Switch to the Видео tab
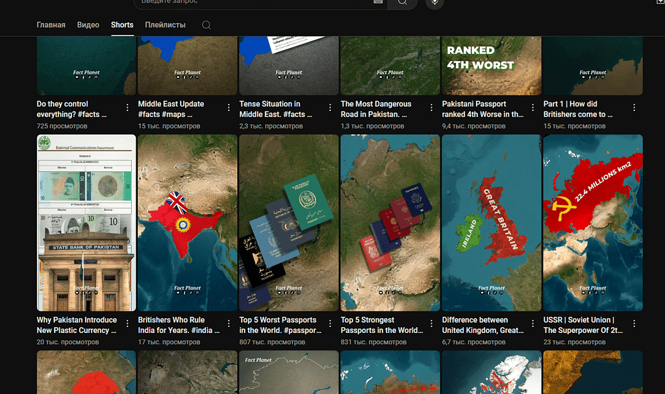 click(x=88, y=25)
